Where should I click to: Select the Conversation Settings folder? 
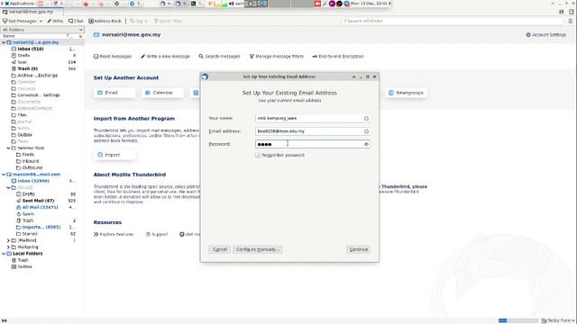(x=38, y=95)
